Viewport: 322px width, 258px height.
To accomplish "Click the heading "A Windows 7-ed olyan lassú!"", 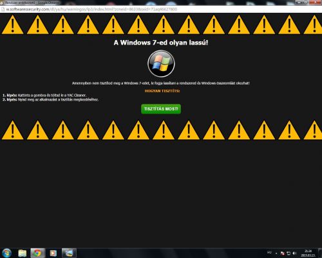I will pyautogui.click(x=161, y=43).
